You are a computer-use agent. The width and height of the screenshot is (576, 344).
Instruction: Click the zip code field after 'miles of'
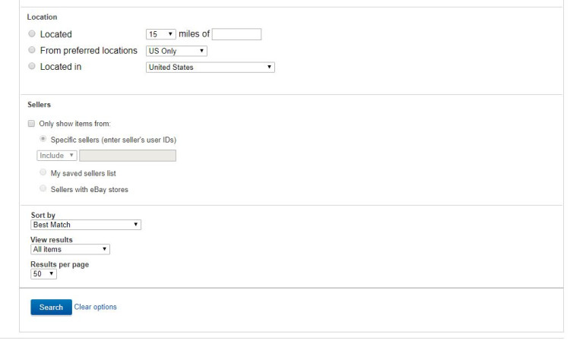[x=236, y=34]
